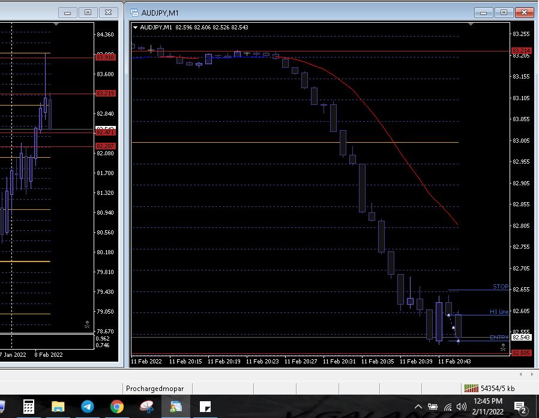Click the chart shift marker on AUDJPY chart
This screenshot has width=539, height=418.
click(x=471, y=24)
